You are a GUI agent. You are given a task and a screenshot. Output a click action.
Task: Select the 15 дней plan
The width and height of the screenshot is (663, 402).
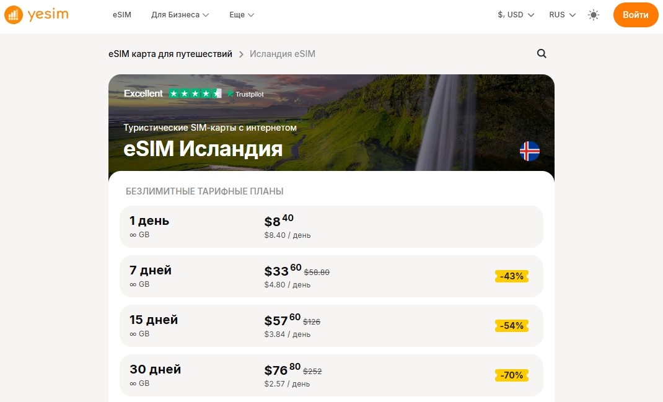tap(331, 326)
